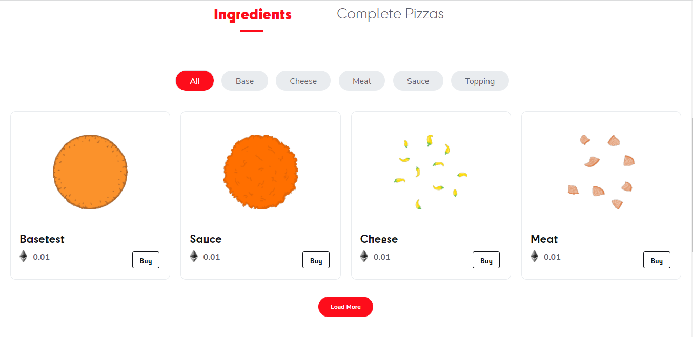Open the Meat ingredient image

(601, 172)
